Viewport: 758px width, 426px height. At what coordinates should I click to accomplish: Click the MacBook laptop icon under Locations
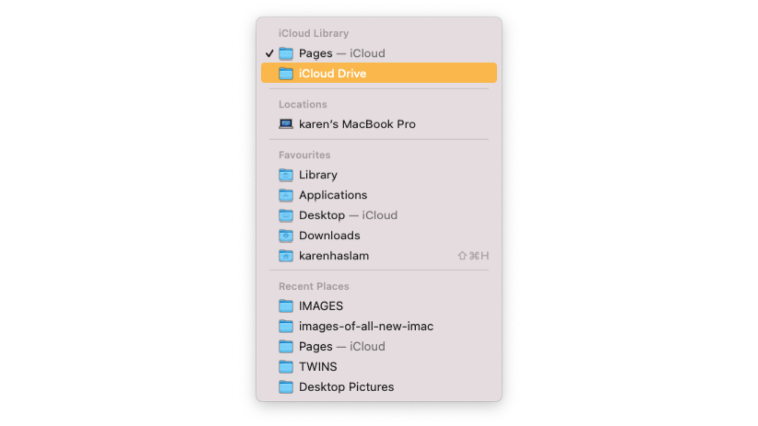coord(285,123)
